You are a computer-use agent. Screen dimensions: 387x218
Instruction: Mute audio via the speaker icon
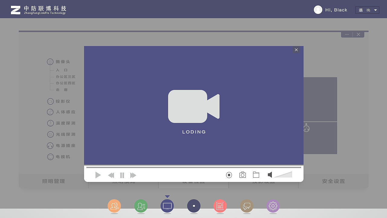pos(270,175)
